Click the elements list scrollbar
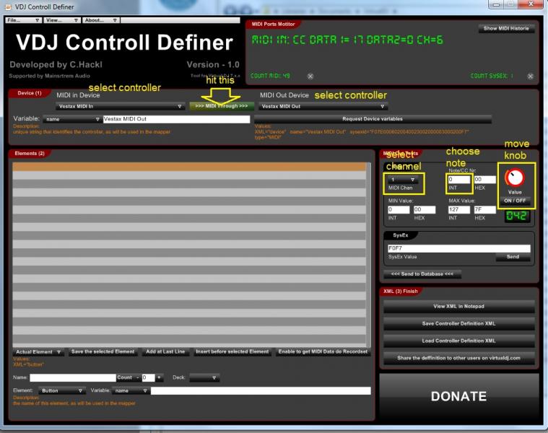 tap(368, 254)
